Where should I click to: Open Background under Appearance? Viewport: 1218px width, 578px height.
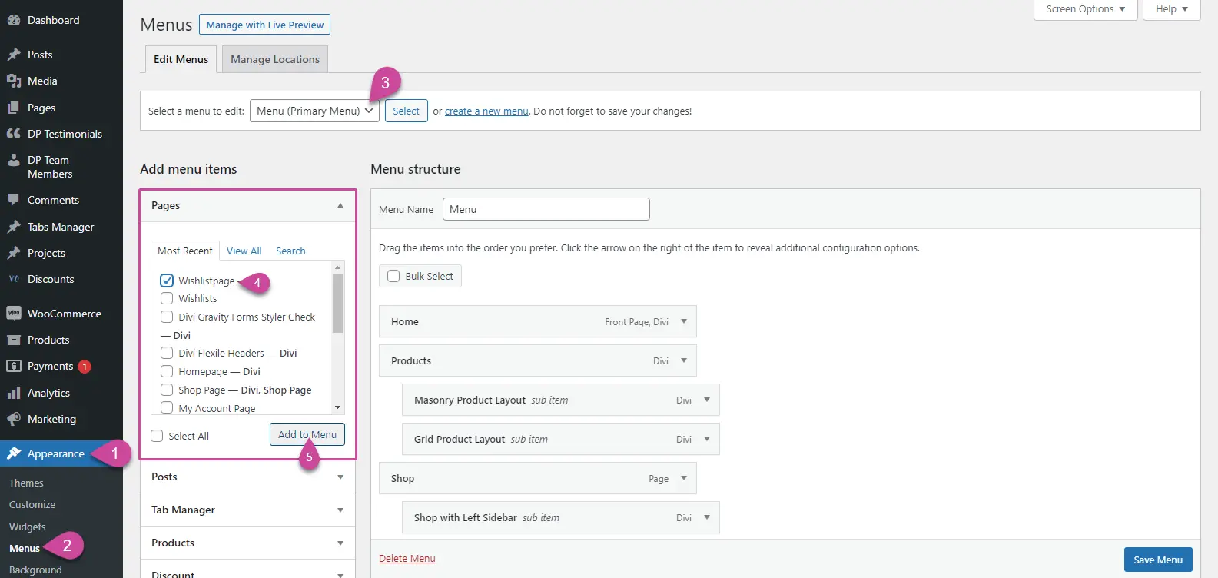35,570
